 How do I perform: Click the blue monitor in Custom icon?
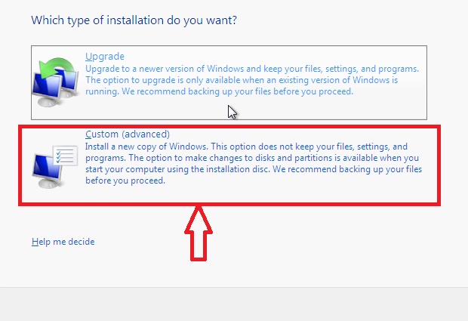coord(47,171)
